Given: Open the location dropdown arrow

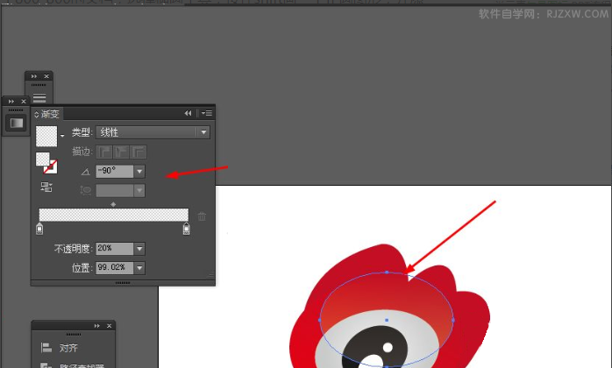Looking at the screenshot, I should point(139,268).
